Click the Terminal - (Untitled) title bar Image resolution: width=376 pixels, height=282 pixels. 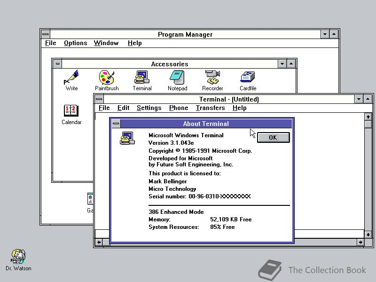[x=229, y=99]
